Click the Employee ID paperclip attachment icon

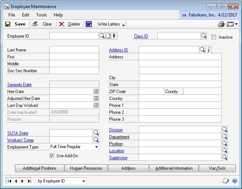pyautogui.click(x=114, y=36)
